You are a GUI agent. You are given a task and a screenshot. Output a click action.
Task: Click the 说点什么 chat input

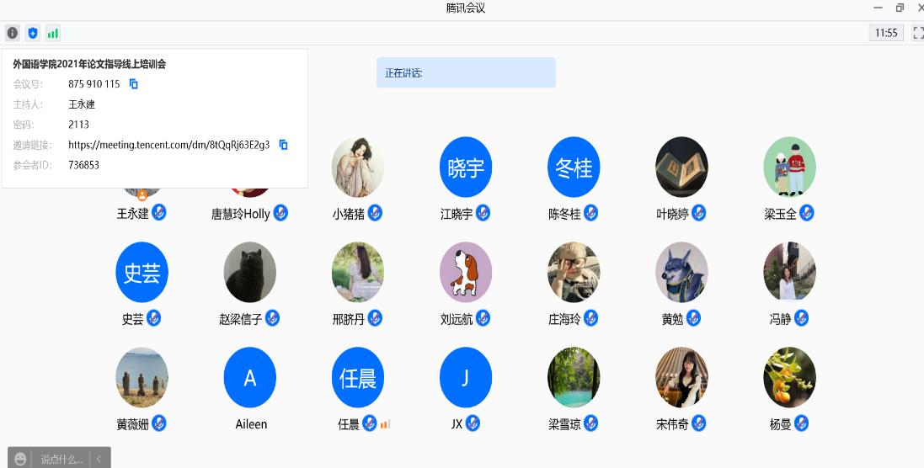[61, 460]
